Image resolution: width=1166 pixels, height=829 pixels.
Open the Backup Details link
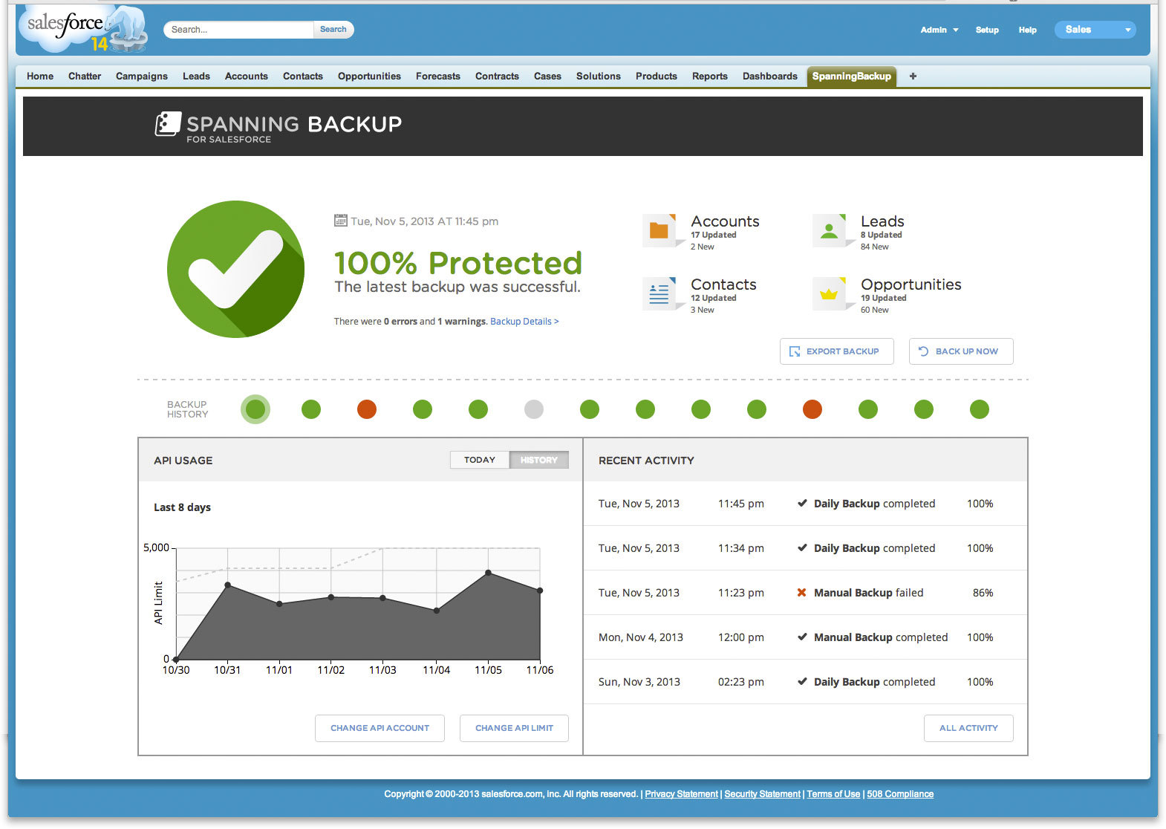[524, 322]
